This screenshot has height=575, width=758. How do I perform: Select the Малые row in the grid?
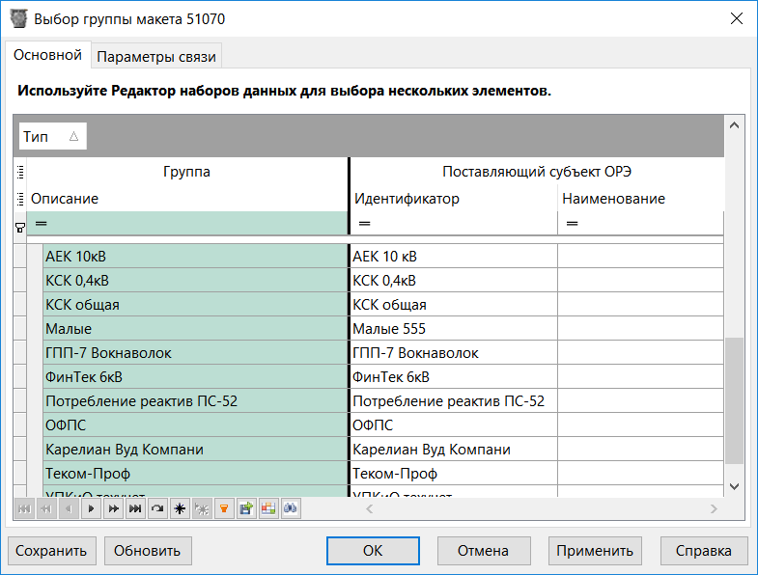(193, 329)
